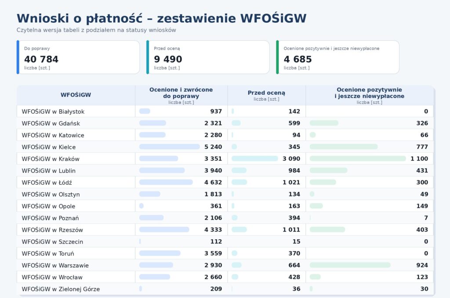Click value 361 in Opole row
The image size is (450, 298).
click(x=216, y=206)
